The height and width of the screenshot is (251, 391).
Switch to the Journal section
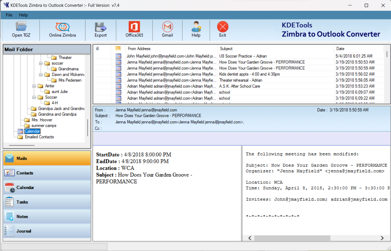click(x=47, y=231)
